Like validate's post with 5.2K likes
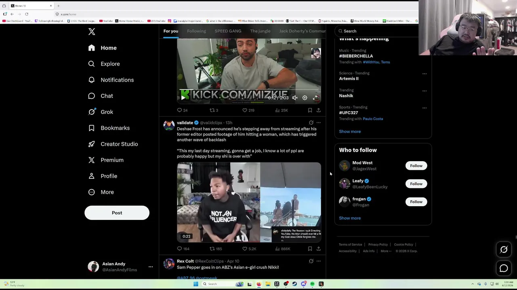The width and height of the screenshot is (517, 290). (249, 249)
